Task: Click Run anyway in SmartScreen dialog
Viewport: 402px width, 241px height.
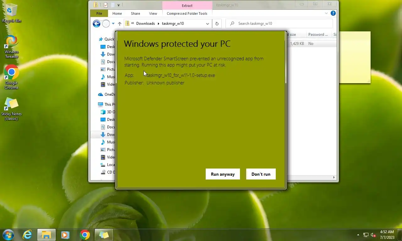Action: tap(223, 174)
